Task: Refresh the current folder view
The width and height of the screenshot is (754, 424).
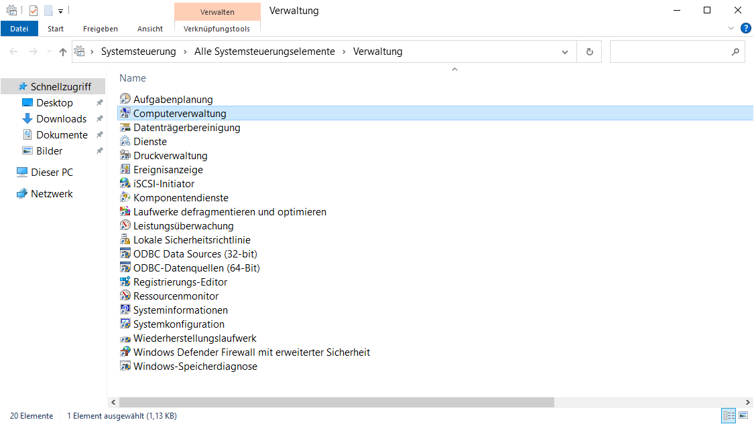Action: click(589, 52)
